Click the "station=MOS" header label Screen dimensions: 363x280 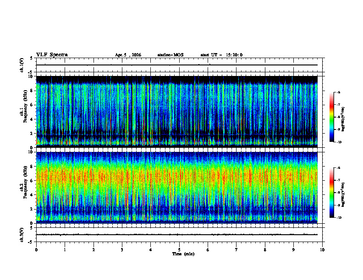(170, 55)
